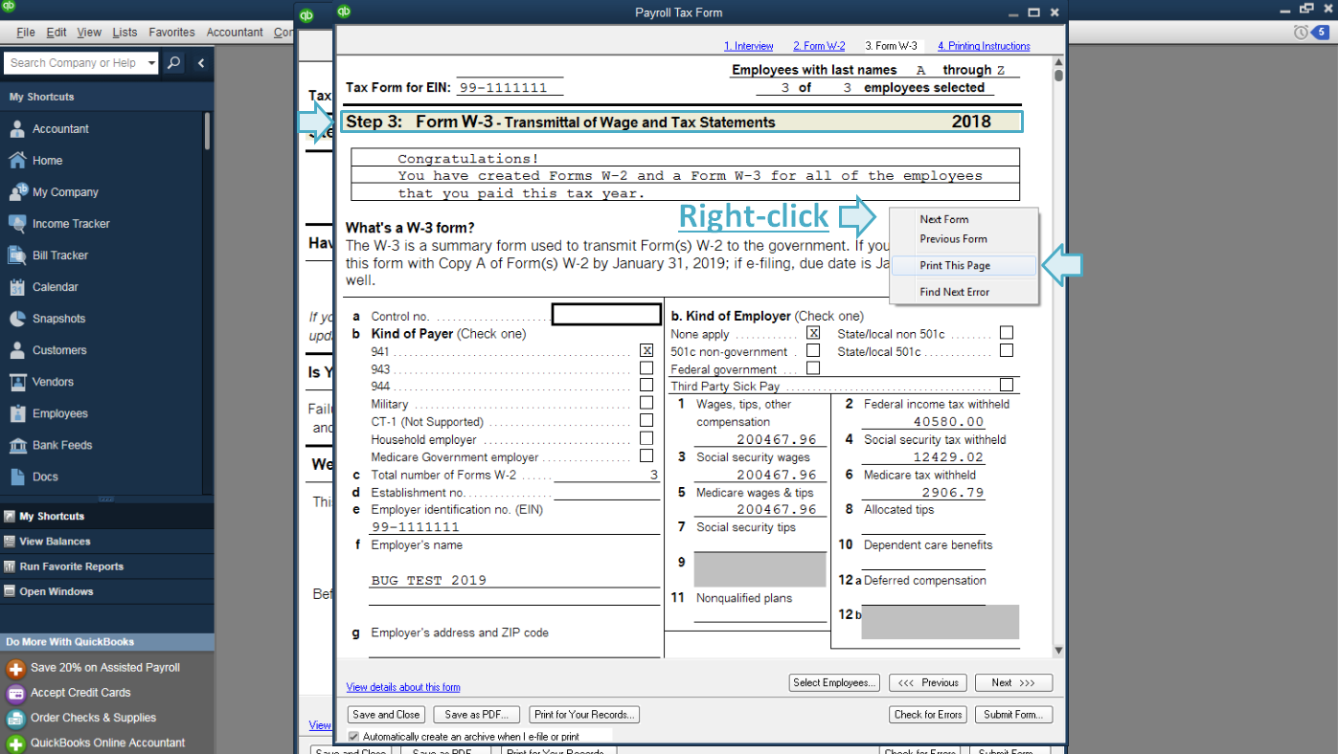Viewport: 1338px width, 754px height.
Task: Select Open Windows panel
Action: (106, 590)
